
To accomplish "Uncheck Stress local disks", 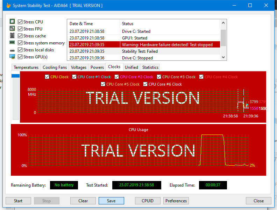I will [20, 50].
